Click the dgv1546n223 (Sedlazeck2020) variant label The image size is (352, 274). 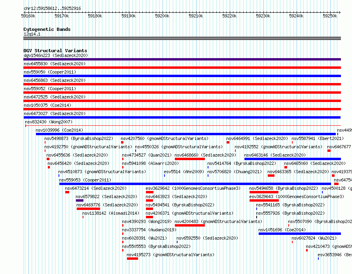pos(56,55)
